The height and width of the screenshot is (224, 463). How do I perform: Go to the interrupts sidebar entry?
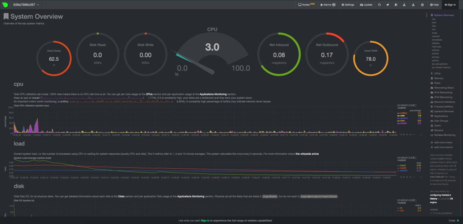tap(436, 47)
